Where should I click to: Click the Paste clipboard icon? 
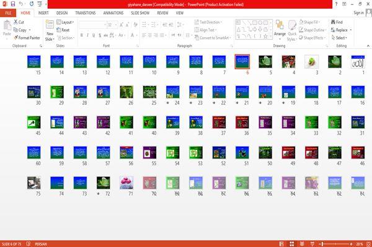pos(7,25)
